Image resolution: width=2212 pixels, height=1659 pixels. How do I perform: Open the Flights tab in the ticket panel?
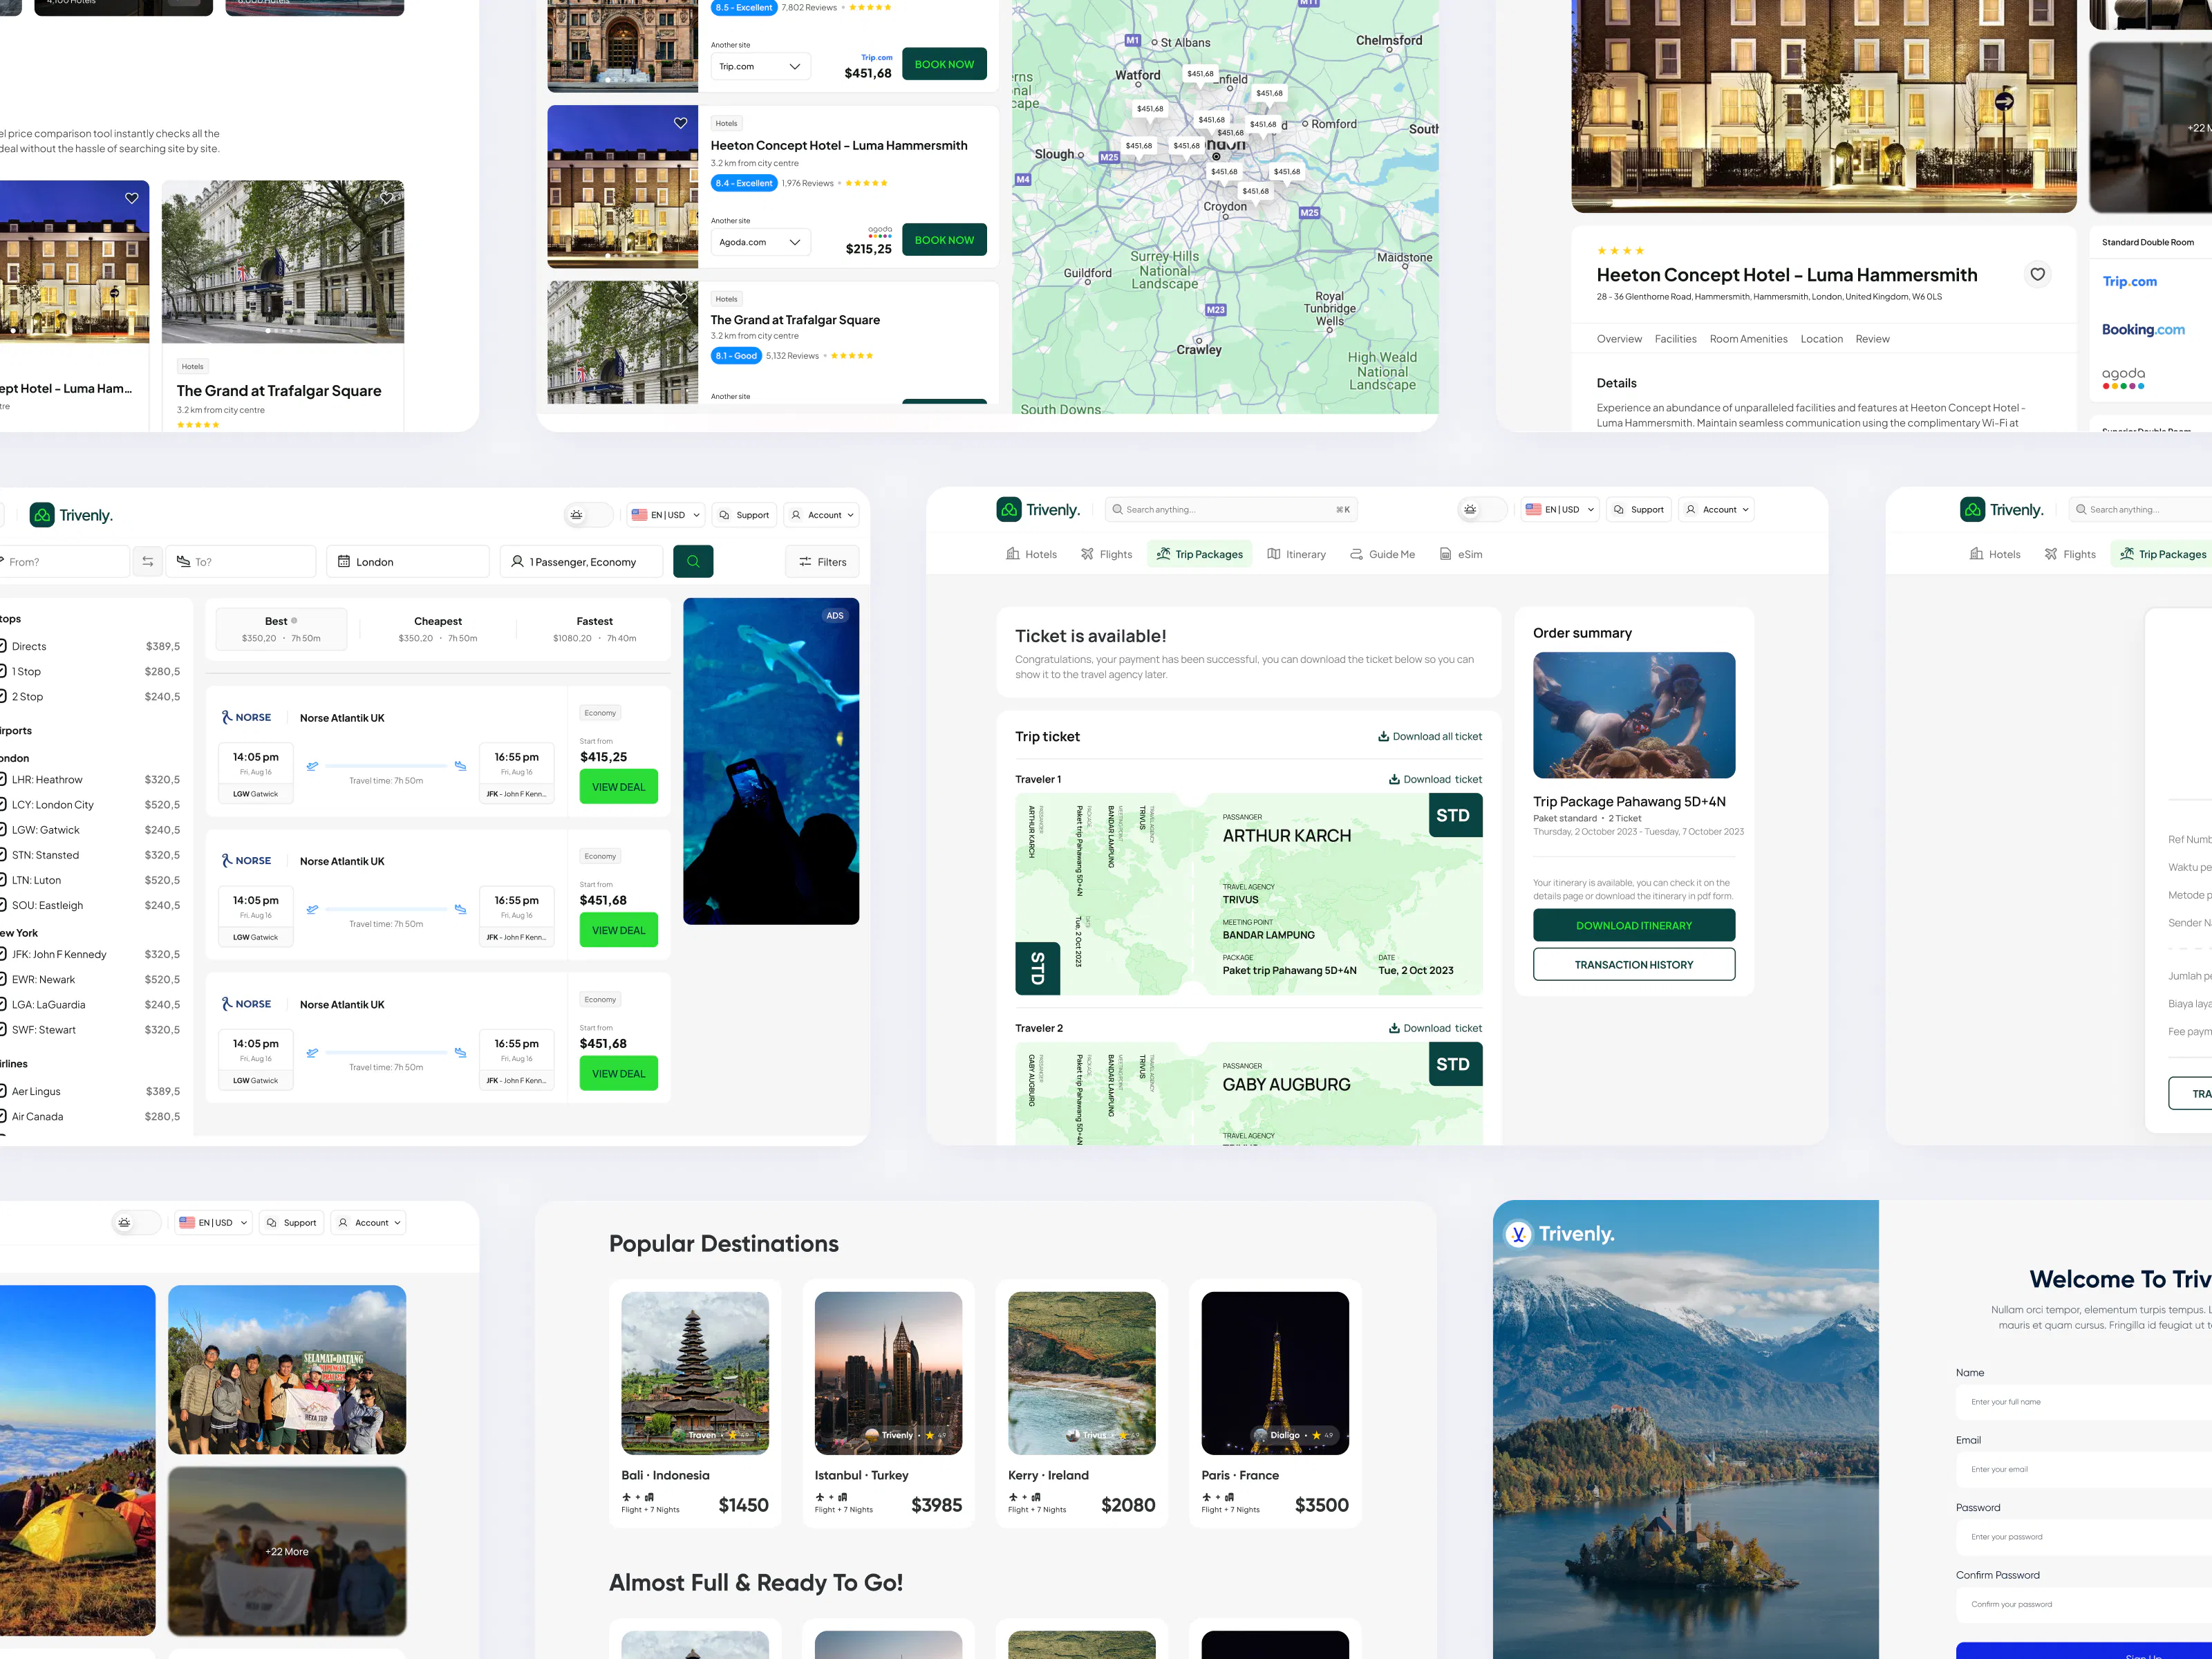1107,554
